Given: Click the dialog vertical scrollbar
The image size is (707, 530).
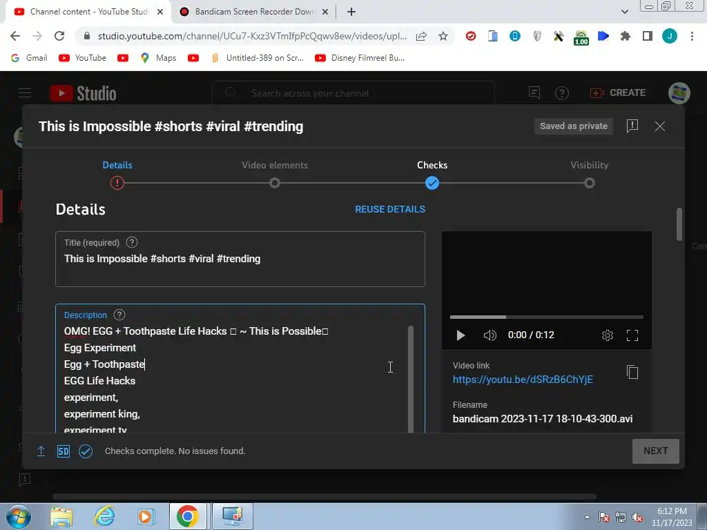Looking at the screenshot, I should pos(679,224).
